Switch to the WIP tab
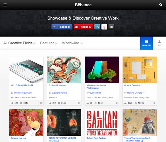Image resolution: width=166 pixels, height=142 pixels. (x=159, y=43)
